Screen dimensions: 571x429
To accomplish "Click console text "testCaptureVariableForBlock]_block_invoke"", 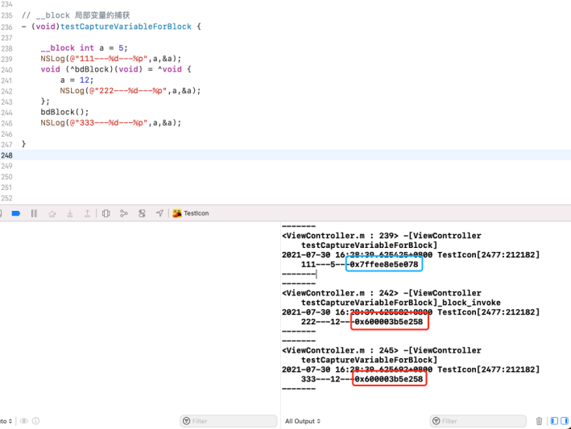I will tap(400, 303).
